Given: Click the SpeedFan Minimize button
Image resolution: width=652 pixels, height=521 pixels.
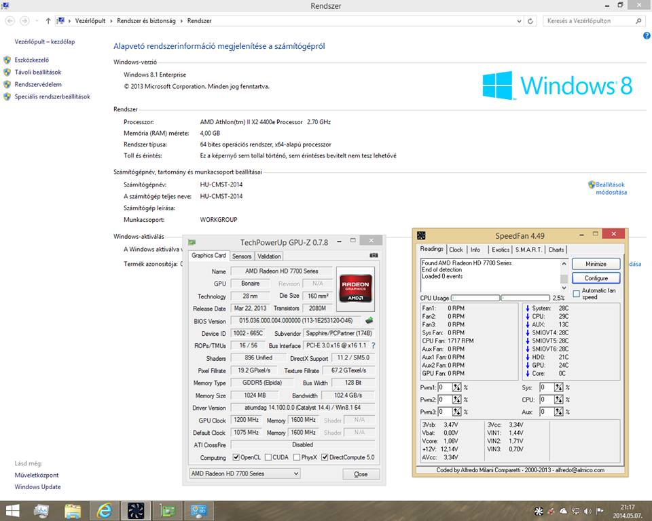Looking at the screenshot, I should pyautogui.click(x=596, y=264).
